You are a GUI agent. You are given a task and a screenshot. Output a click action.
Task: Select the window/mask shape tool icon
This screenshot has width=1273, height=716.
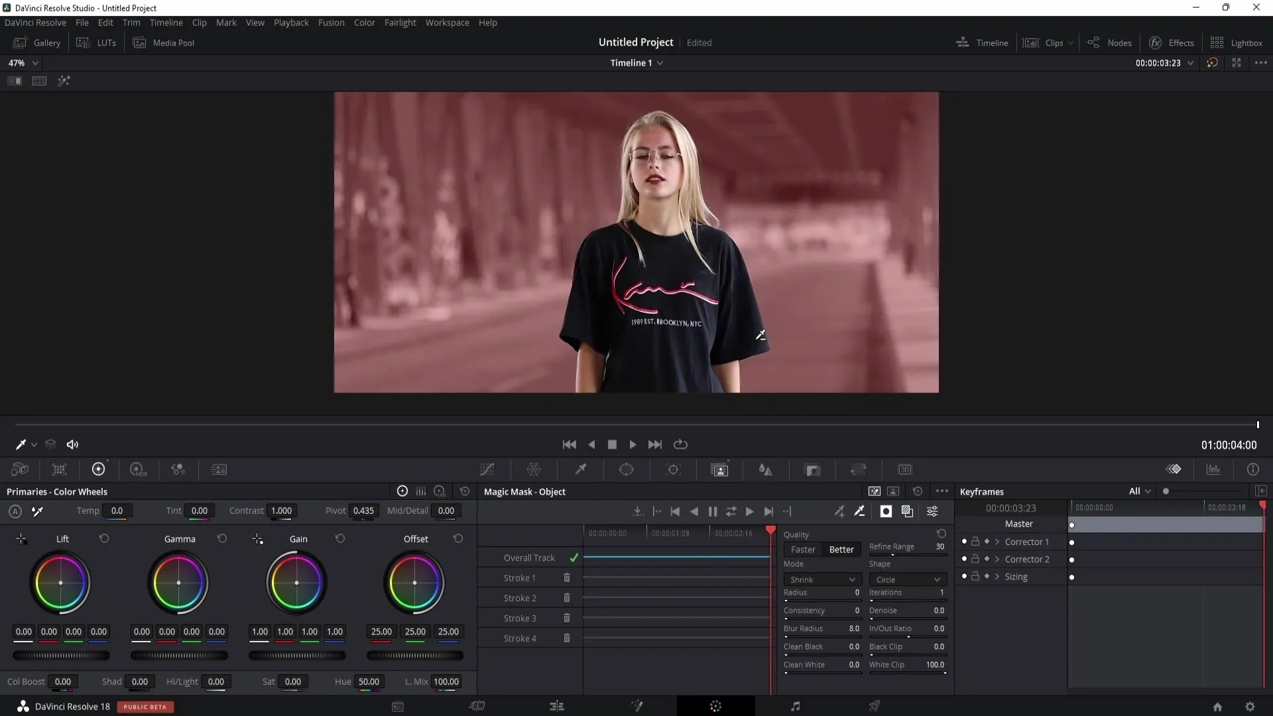(x=628, y=469)
